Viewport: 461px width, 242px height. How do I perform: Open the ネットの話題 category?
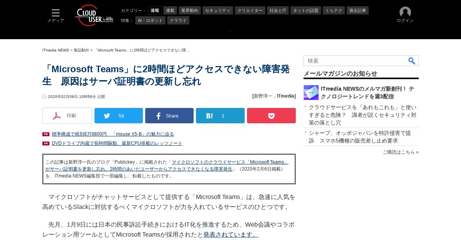click(x=306, y=10)
